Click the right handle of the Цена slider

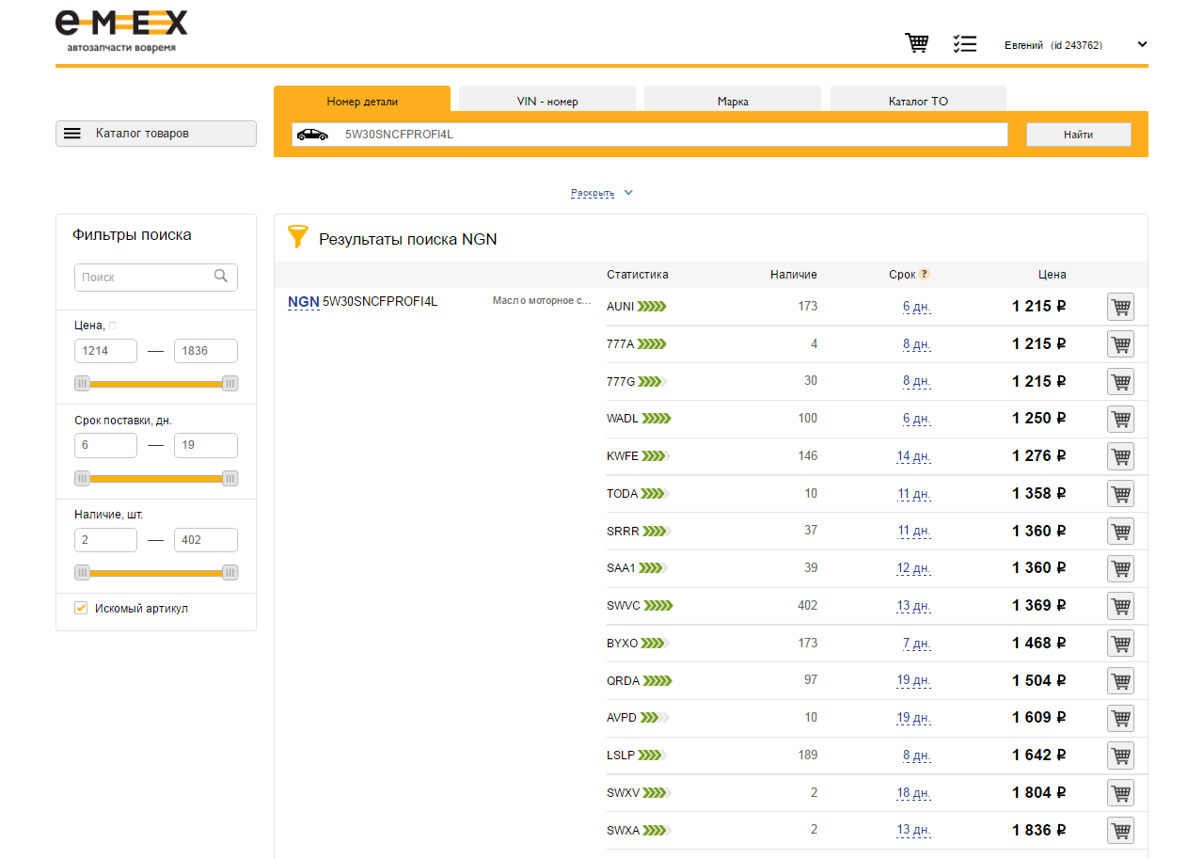click(x=230, y=383)
